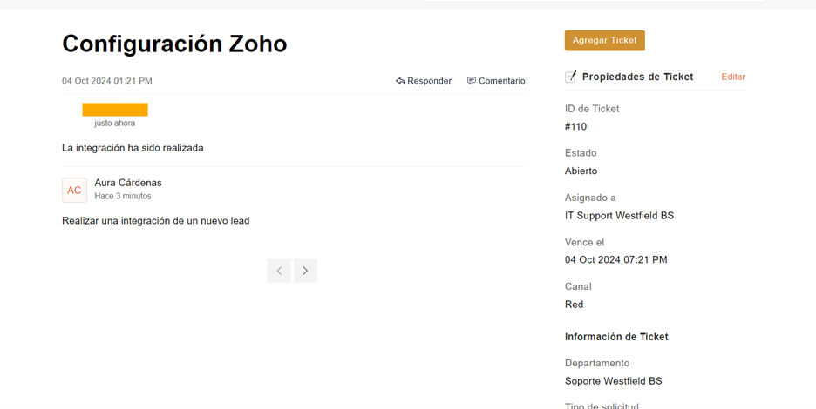Go to previous ticket with left chevron
This screenshot has width=816, height=409.
279,271
